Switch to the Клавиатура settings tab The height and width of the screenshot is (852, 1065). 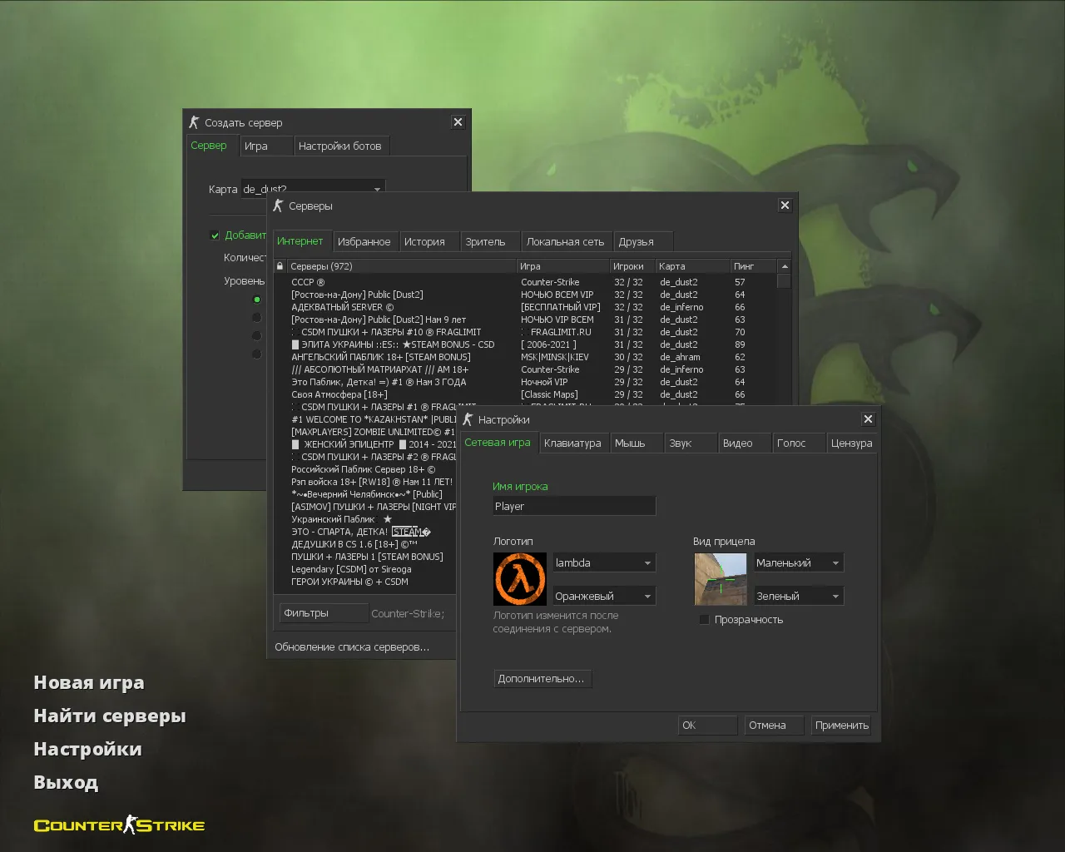point(572,443)
